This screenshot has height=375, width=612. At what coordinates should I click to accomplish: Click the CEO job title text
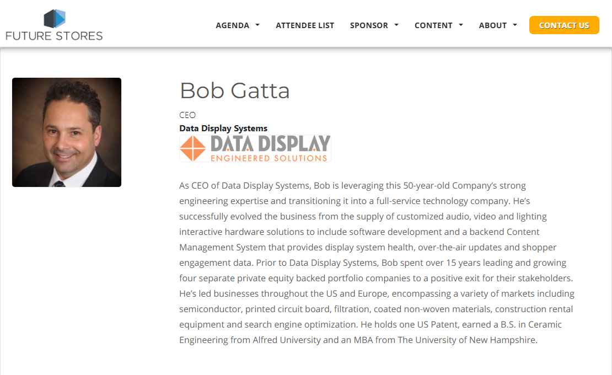pos(187,115)
